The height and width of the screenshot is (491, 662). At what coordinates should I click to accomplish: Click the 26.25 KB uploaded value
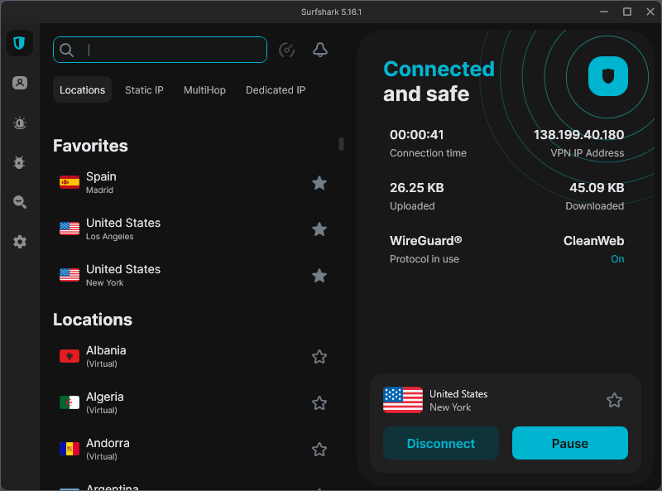coord(417,188)
